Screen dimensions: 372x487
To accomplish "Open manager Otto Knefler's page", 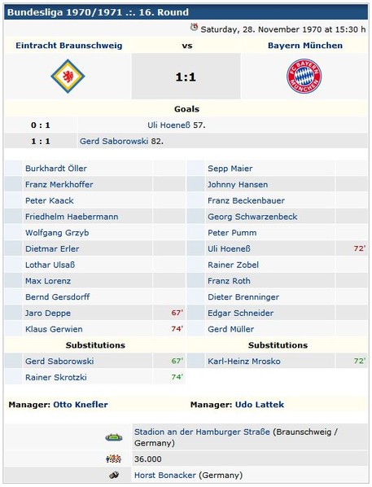I will point(81,405).
